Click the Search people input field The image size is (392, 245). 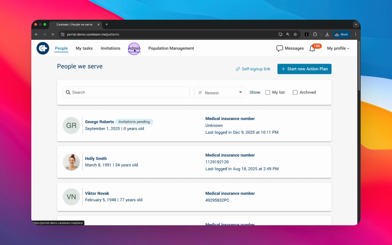[x=126, y=92]
